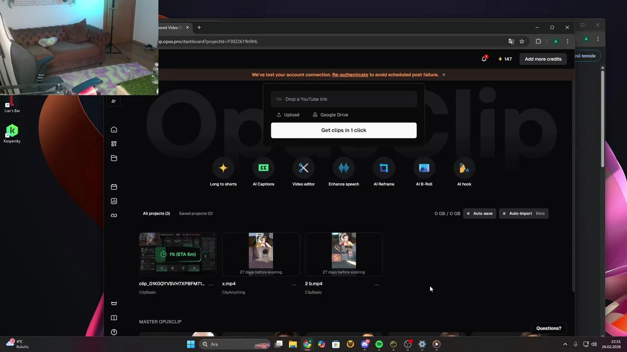This screenshot has width=627, height=352.
Task: Open the link icon in sidebar
Action: (114, 216)
